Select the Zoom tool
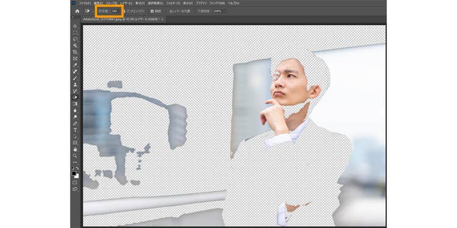Image resolution: width=457 pixels, height=228 pixels. coord(75,156)
